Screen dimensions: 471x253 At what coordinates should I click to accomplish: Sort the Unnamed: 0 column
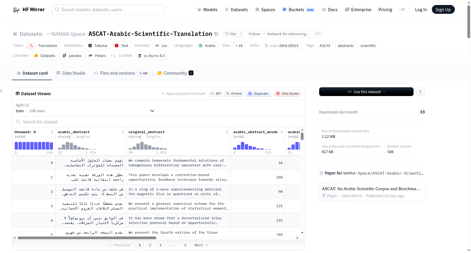pyautogui.click(x=52, y=132)
